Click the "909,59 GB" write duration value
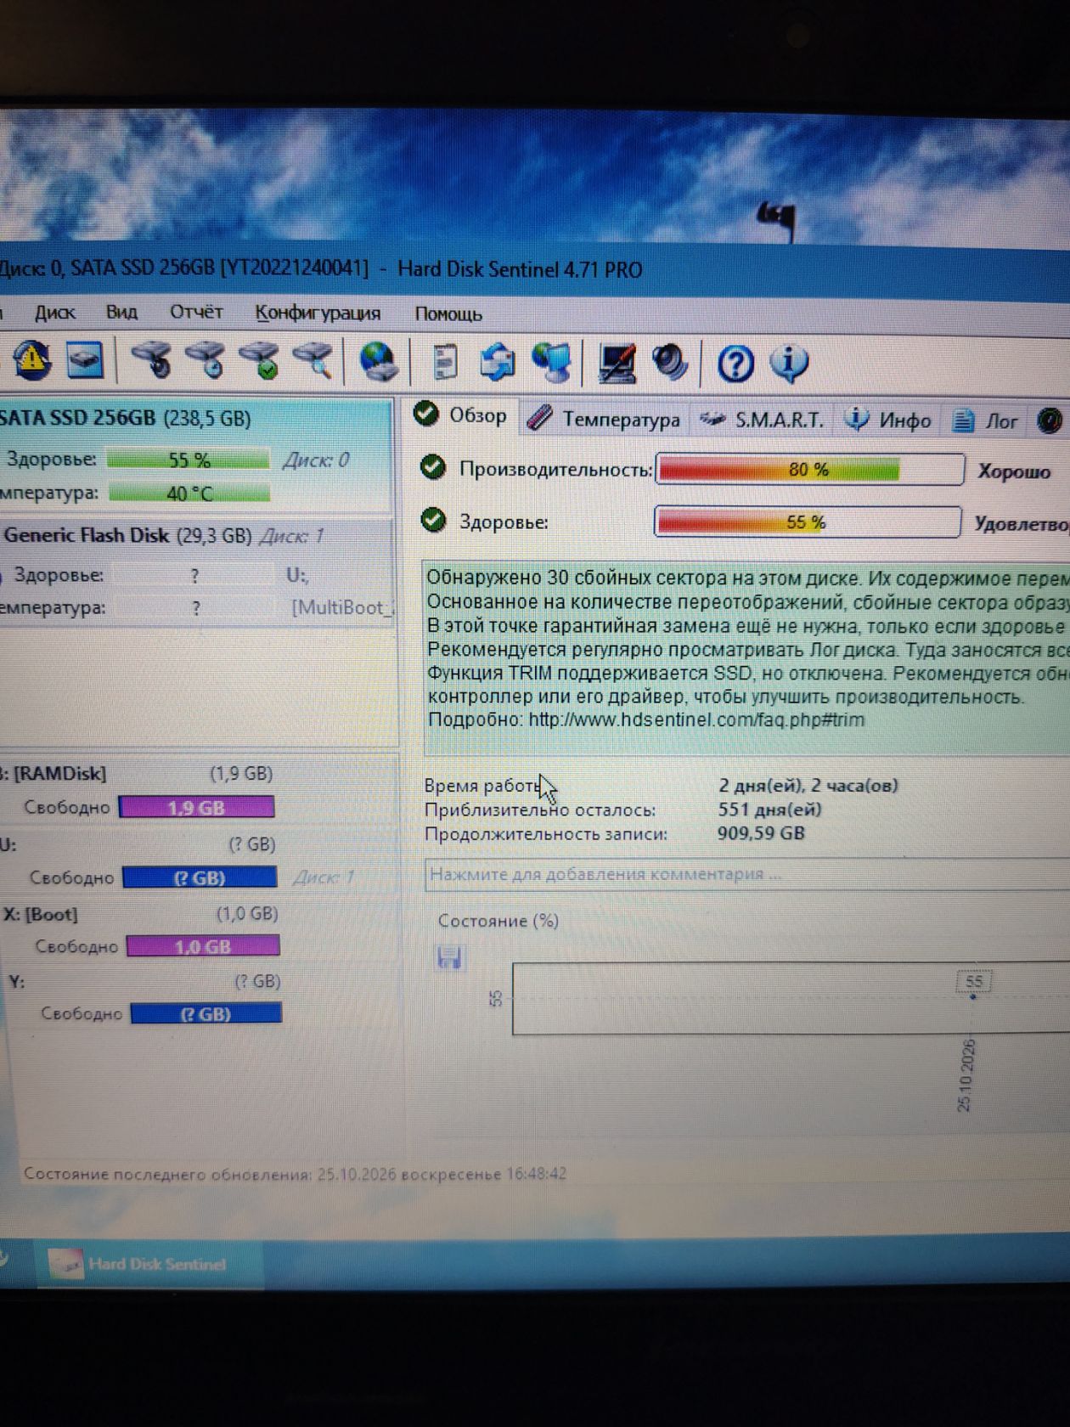Screen dimensions: 1070x1427 761,833
